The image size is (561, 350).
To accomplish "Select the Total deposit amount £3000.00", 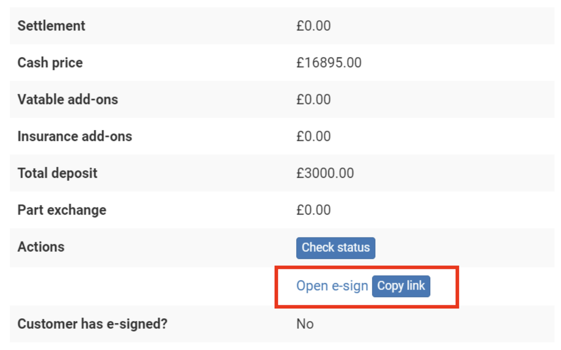I will pos(326,173).
